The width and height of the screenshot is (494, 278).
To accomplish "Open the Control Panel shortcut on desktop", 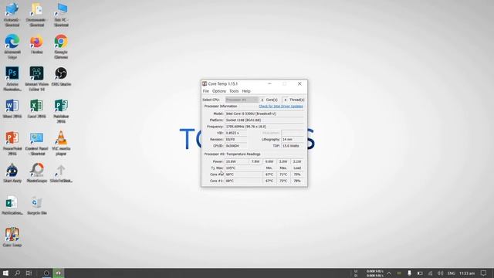I will pos(36,143).
